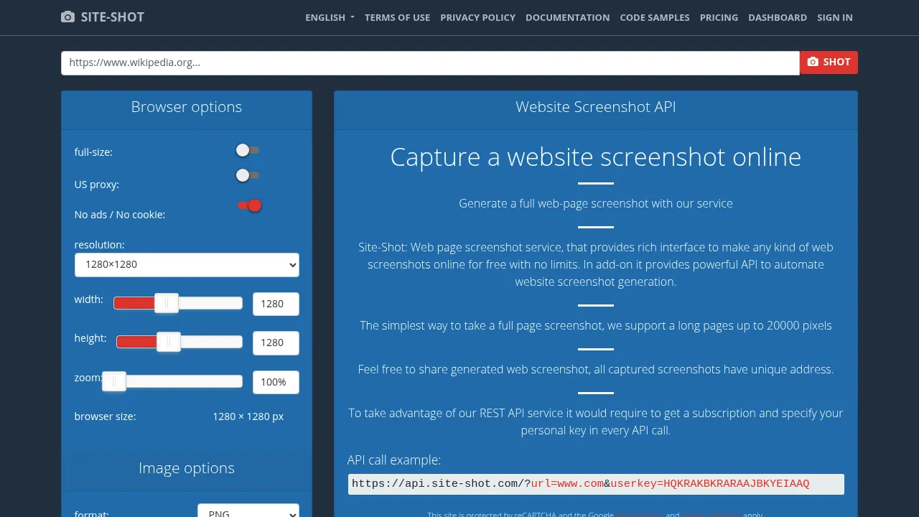Open the CODE SAMPLES page
This screenshot has width=919, height=517.
pyautogui.click(x=654, y=17)
